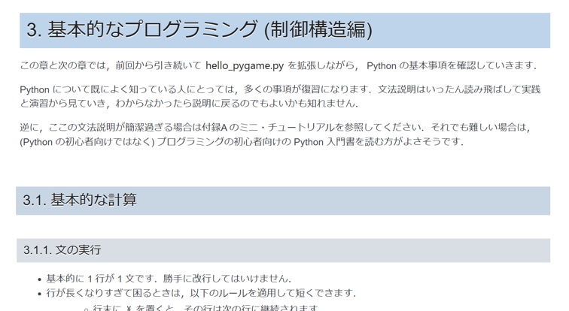Click the bullet '行が長くなりすぎて困るときは'
The width and height of the screenshot is (569, 311).
[201, 292]
